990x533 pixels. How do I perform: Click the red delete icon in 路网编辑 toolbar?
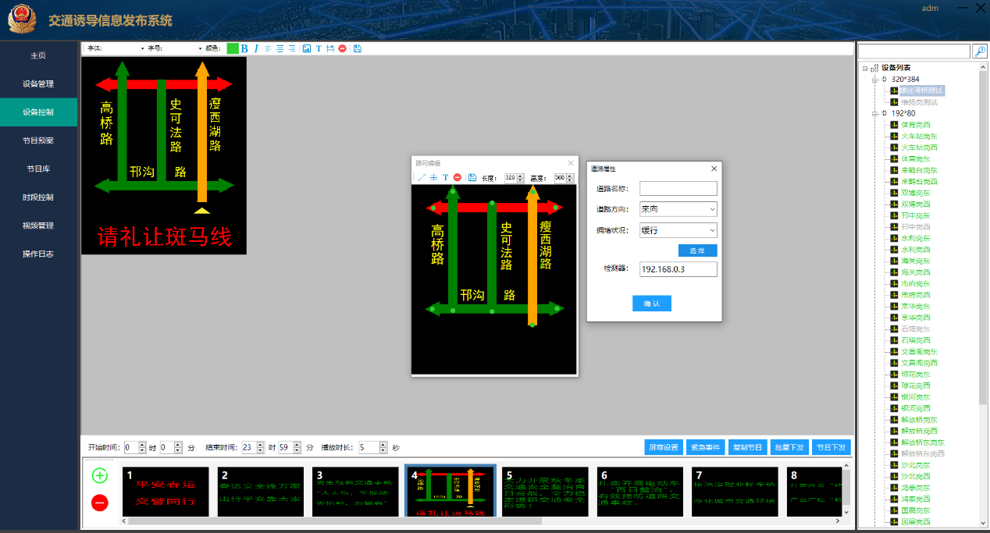click(x=458, y=178)
